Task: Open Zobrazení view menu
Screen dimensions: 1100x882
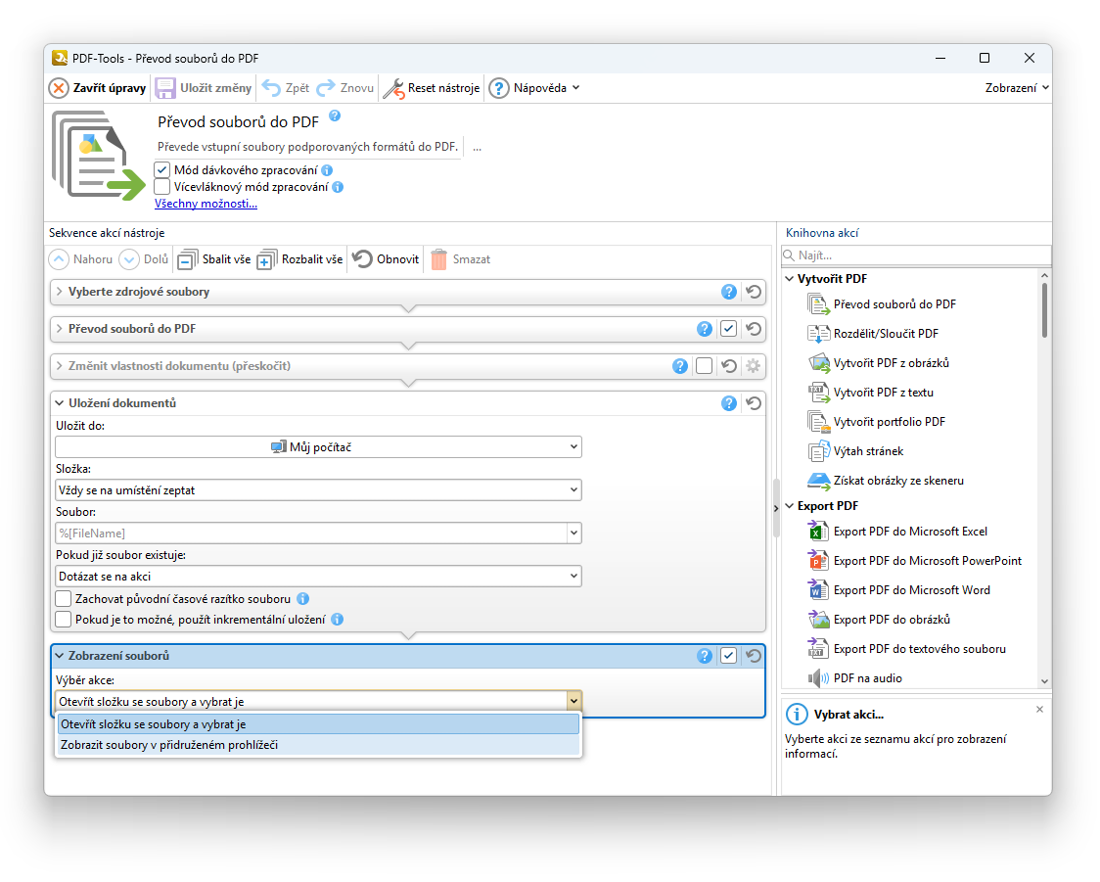Action: (1017, 88)
